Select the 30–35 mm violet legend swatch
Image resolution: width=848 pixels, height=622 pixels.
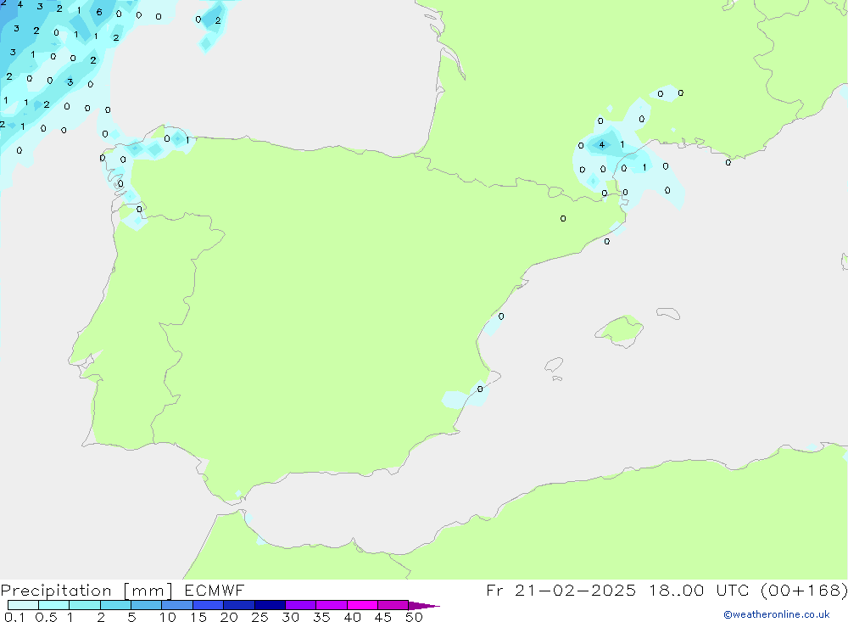(x=300, y=605)
